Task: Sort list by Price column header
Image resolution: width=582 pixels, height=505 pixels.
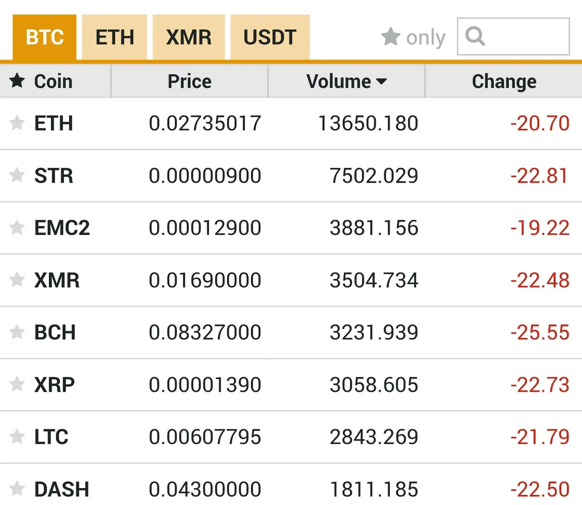Action: 189,81
